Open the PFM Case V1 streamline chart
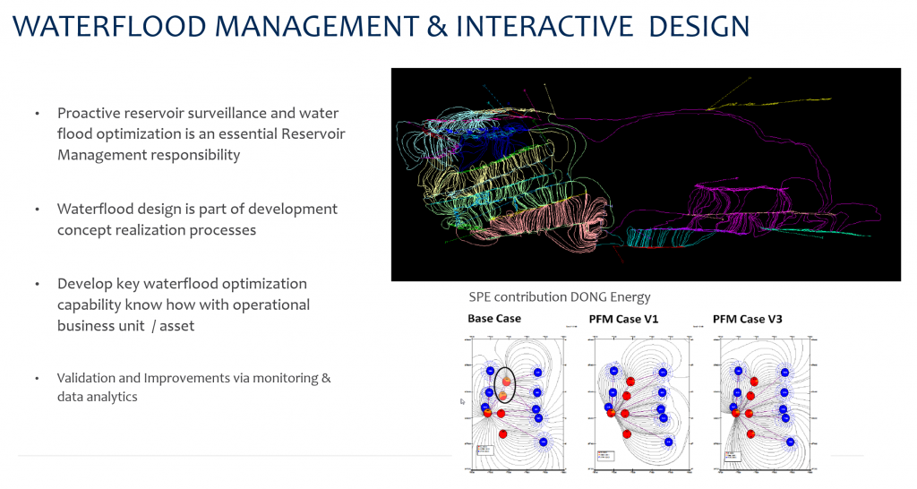This screenshot has height=489, width=917. [639, 403]
